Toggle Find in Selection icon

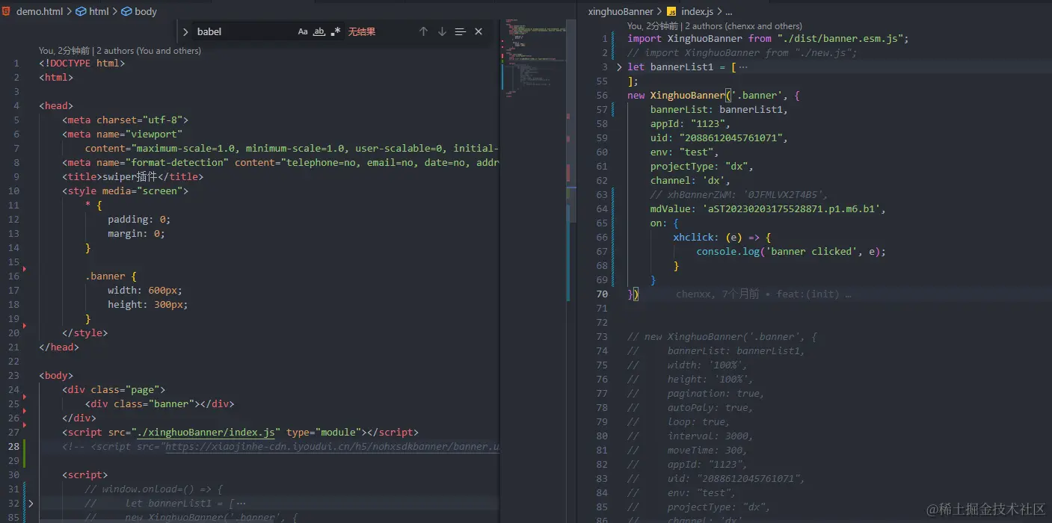(460, 31)
